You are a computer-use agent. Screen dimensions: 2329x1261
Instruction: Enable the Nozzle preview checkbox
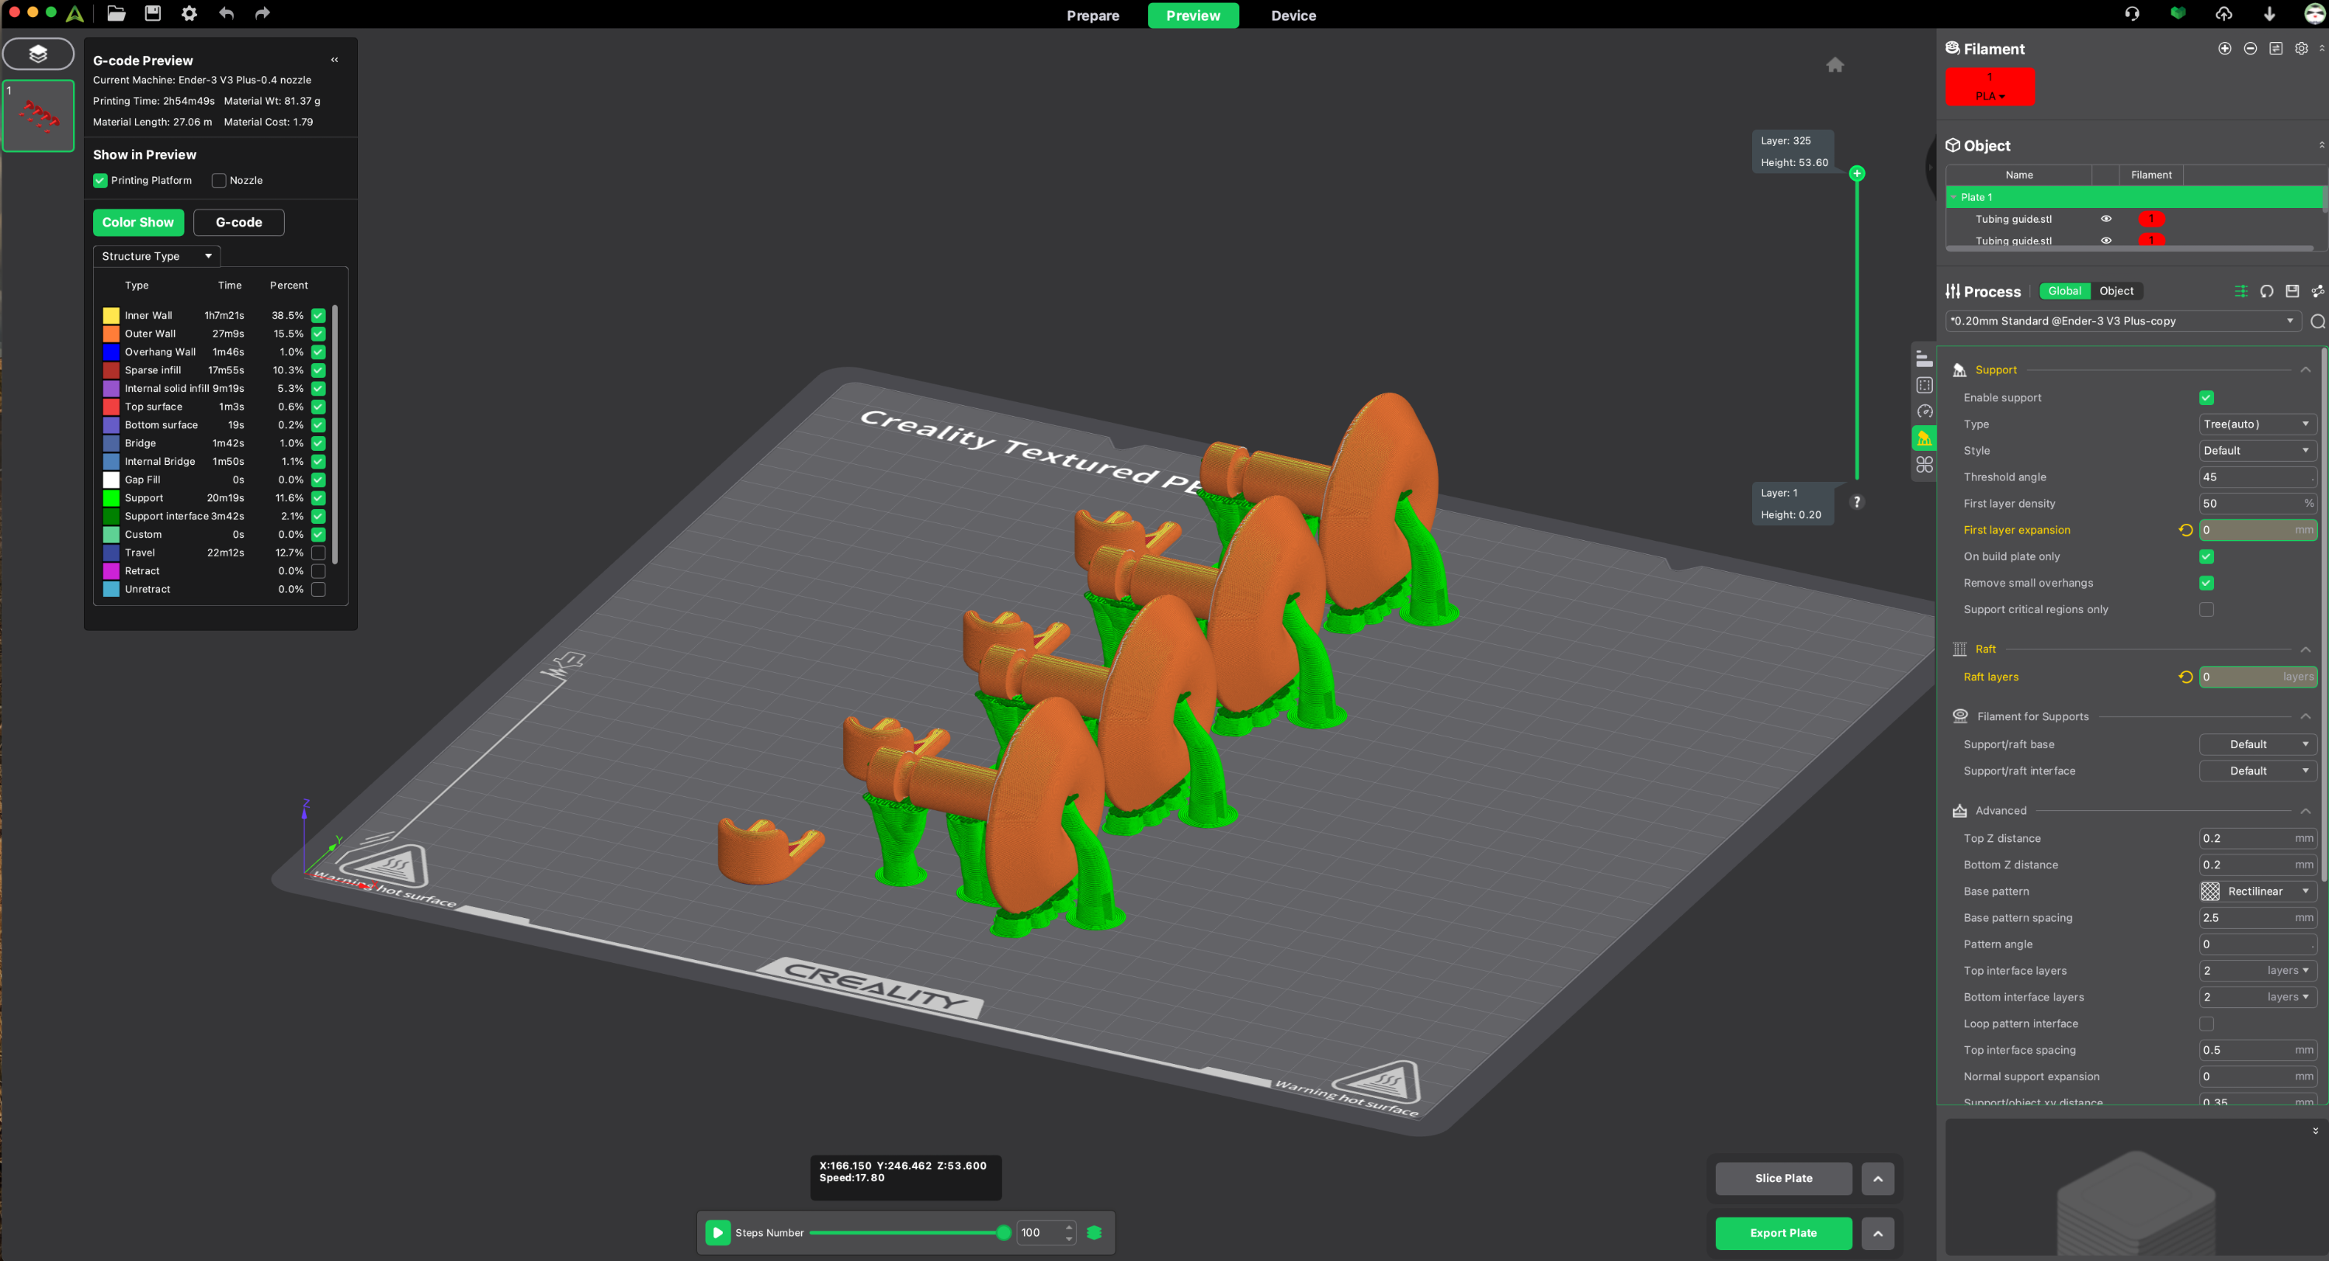[x=219, y=181]
